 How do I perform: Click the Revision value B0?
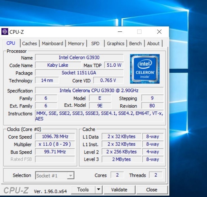point(152,106)
